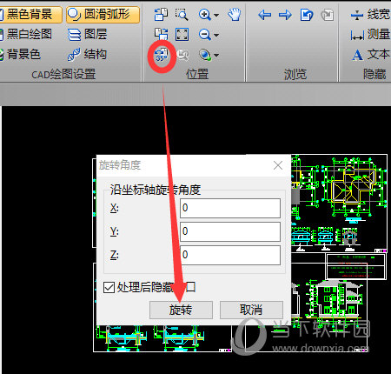391x374 pixels.
Task: Click the 取消 cancel button
Action: coord(251,310)
